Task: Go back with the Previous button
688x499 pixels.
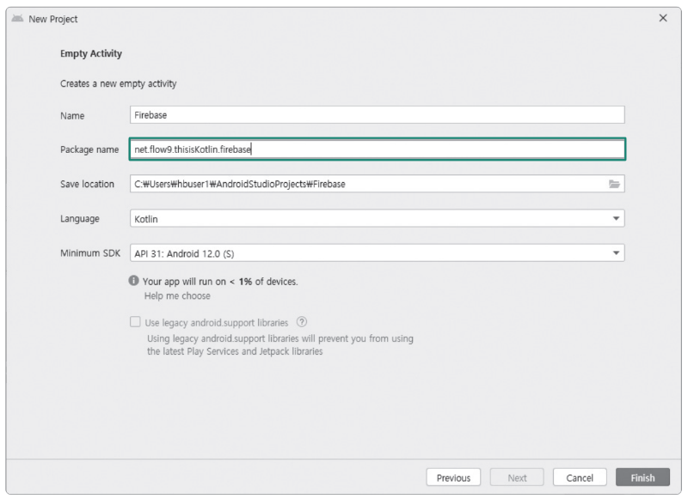Action: tap(453, 478)
